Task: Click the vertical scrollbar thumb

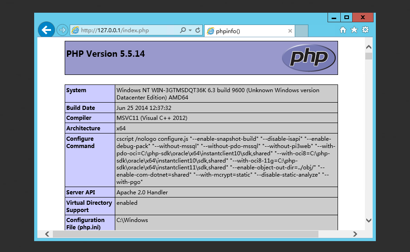Action: tap(369, 56)
